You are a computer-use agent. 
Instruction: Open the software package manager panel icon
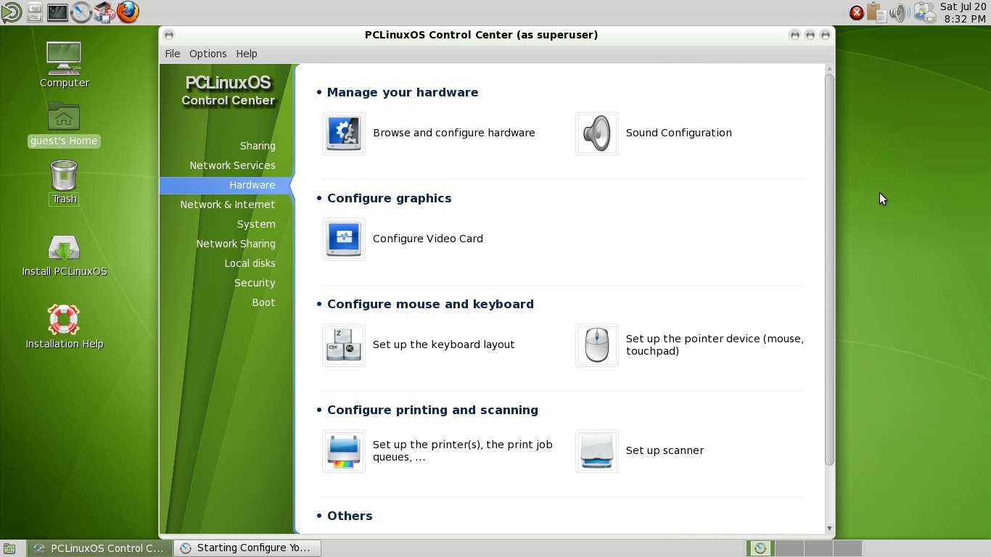click(x=104, y=12)
